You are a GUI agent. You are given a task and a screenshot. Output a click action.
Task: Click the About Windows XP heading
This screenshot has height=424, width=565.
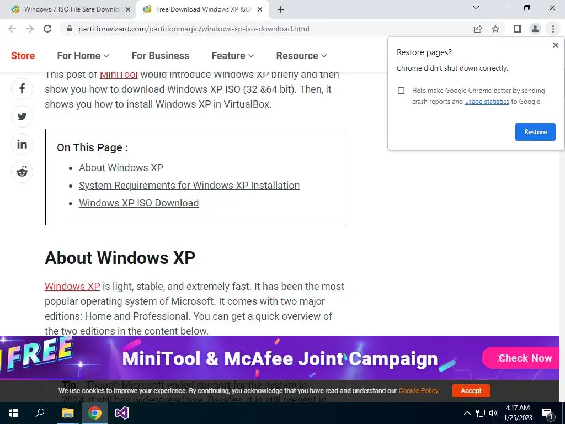click(x=120, y=258)
